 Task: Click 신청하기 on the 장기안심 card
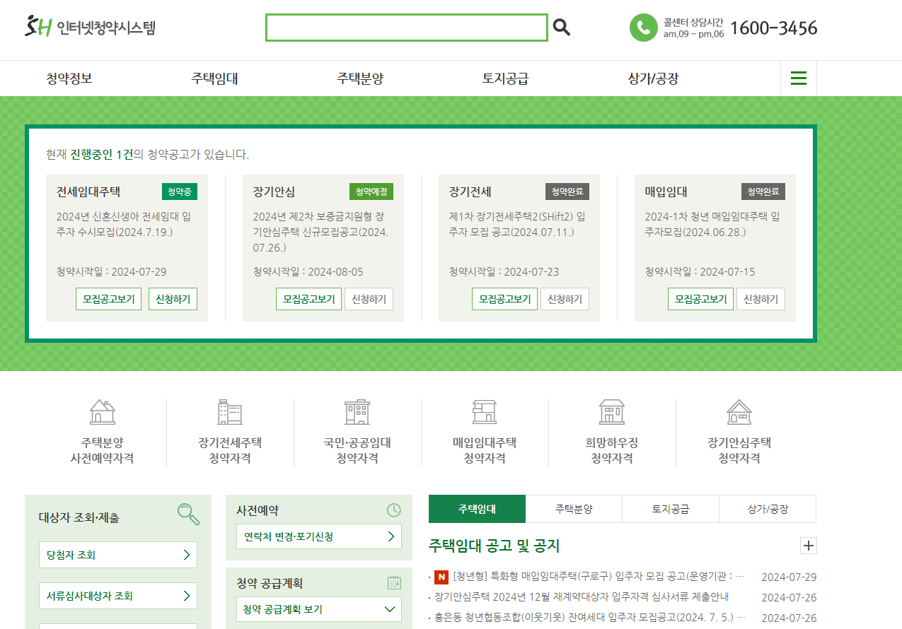(x=369, y=299)
